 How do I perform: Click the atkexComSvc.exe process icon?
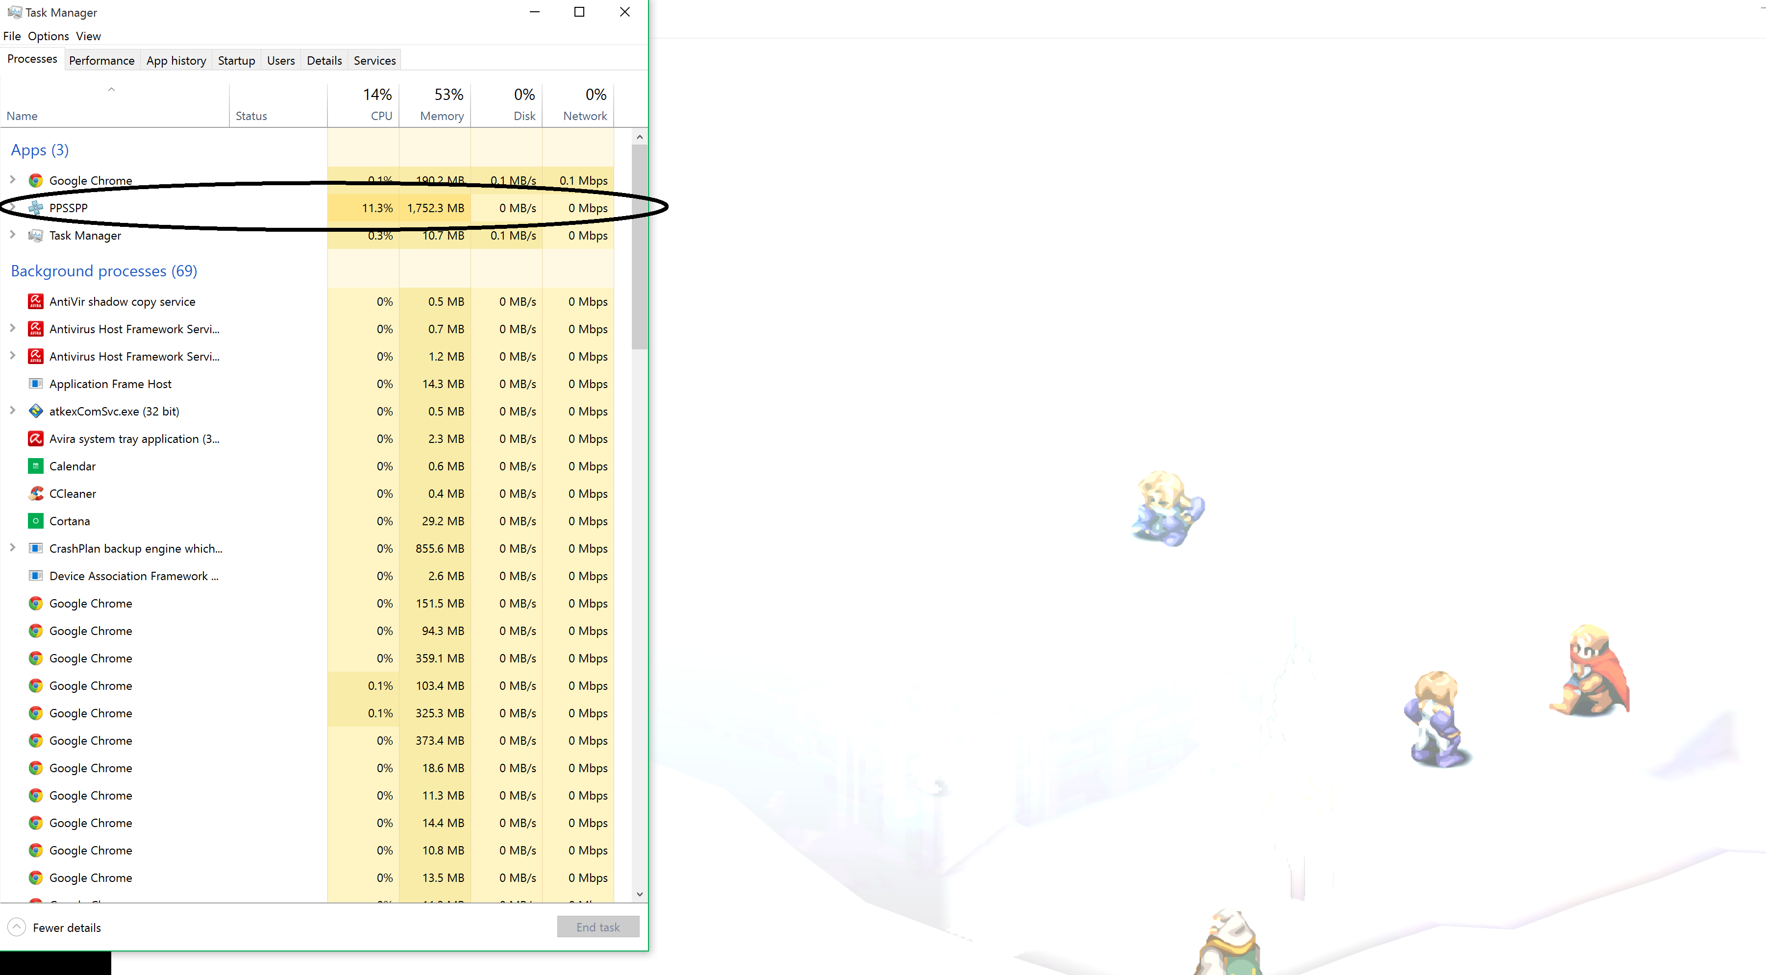[36, 411]
